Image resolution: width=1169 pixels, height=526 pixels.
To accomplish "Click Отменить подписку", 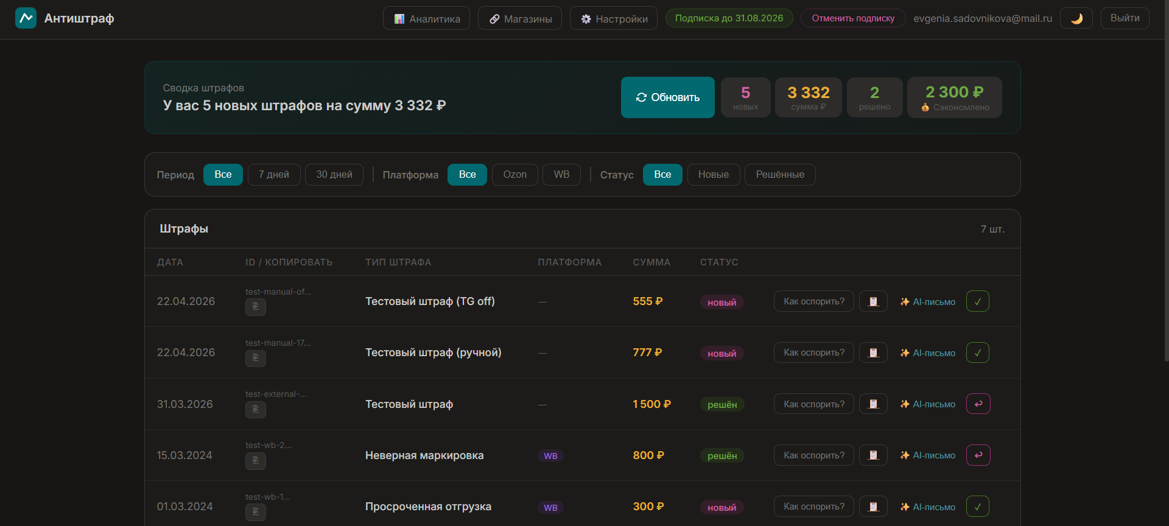I will pos(853,18).
